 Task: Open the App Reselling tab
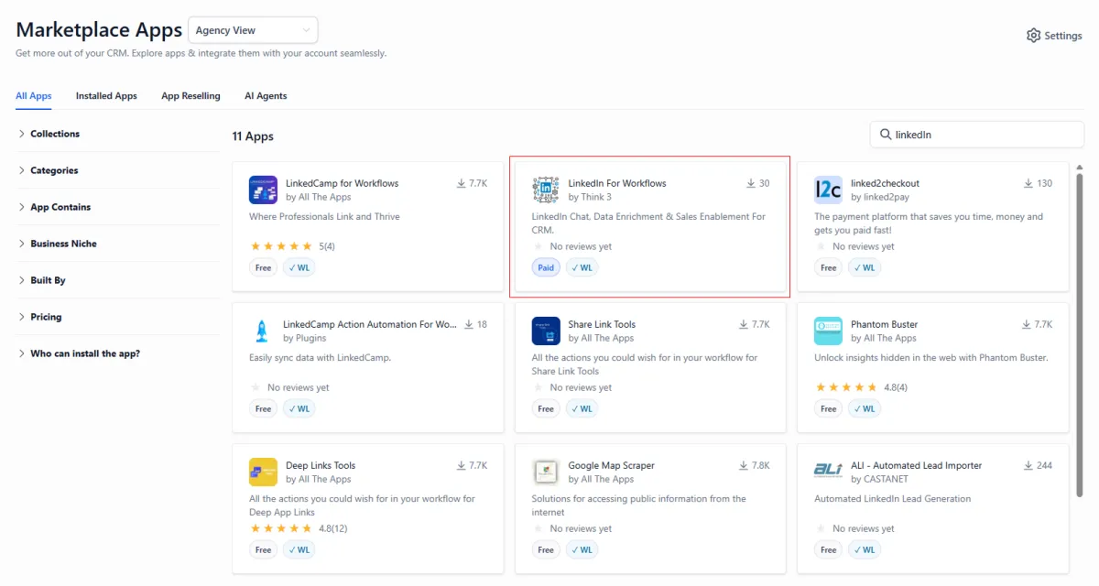pos(190,96)
